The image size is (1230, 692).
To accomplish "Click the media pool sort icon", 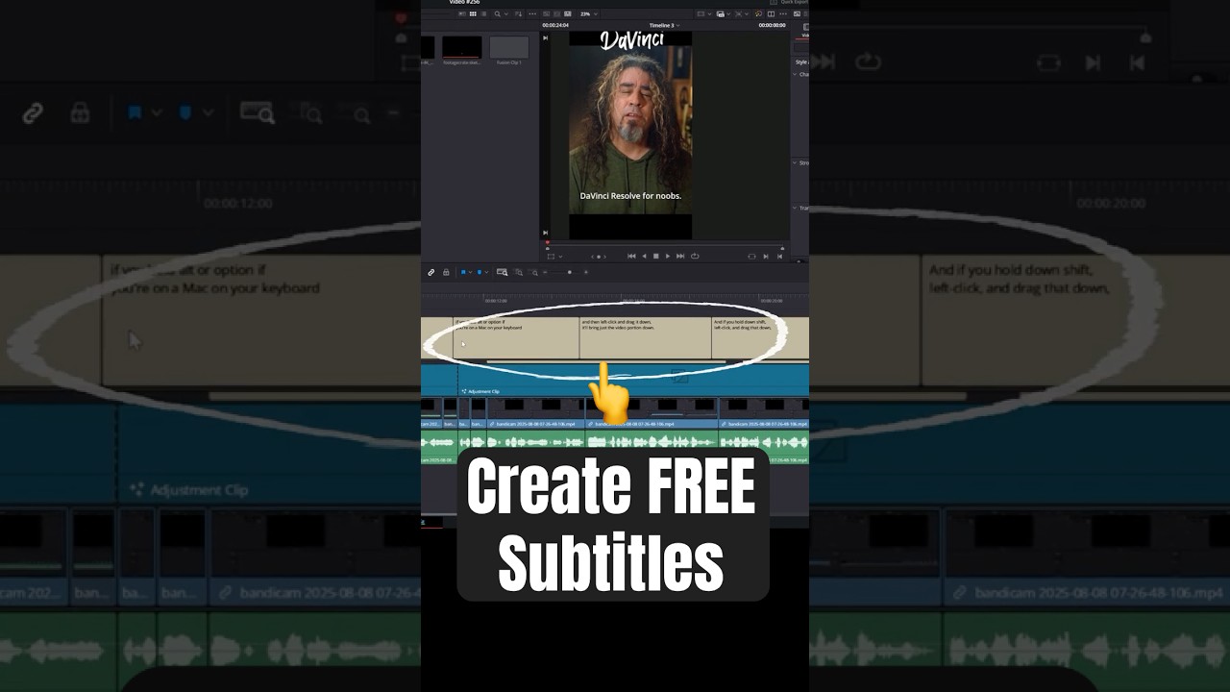I will pos(518,13).
